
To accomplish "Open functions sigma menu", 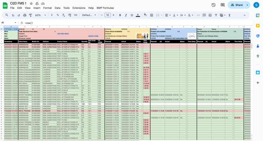I will pyautogui.click(x=229, y=15).
